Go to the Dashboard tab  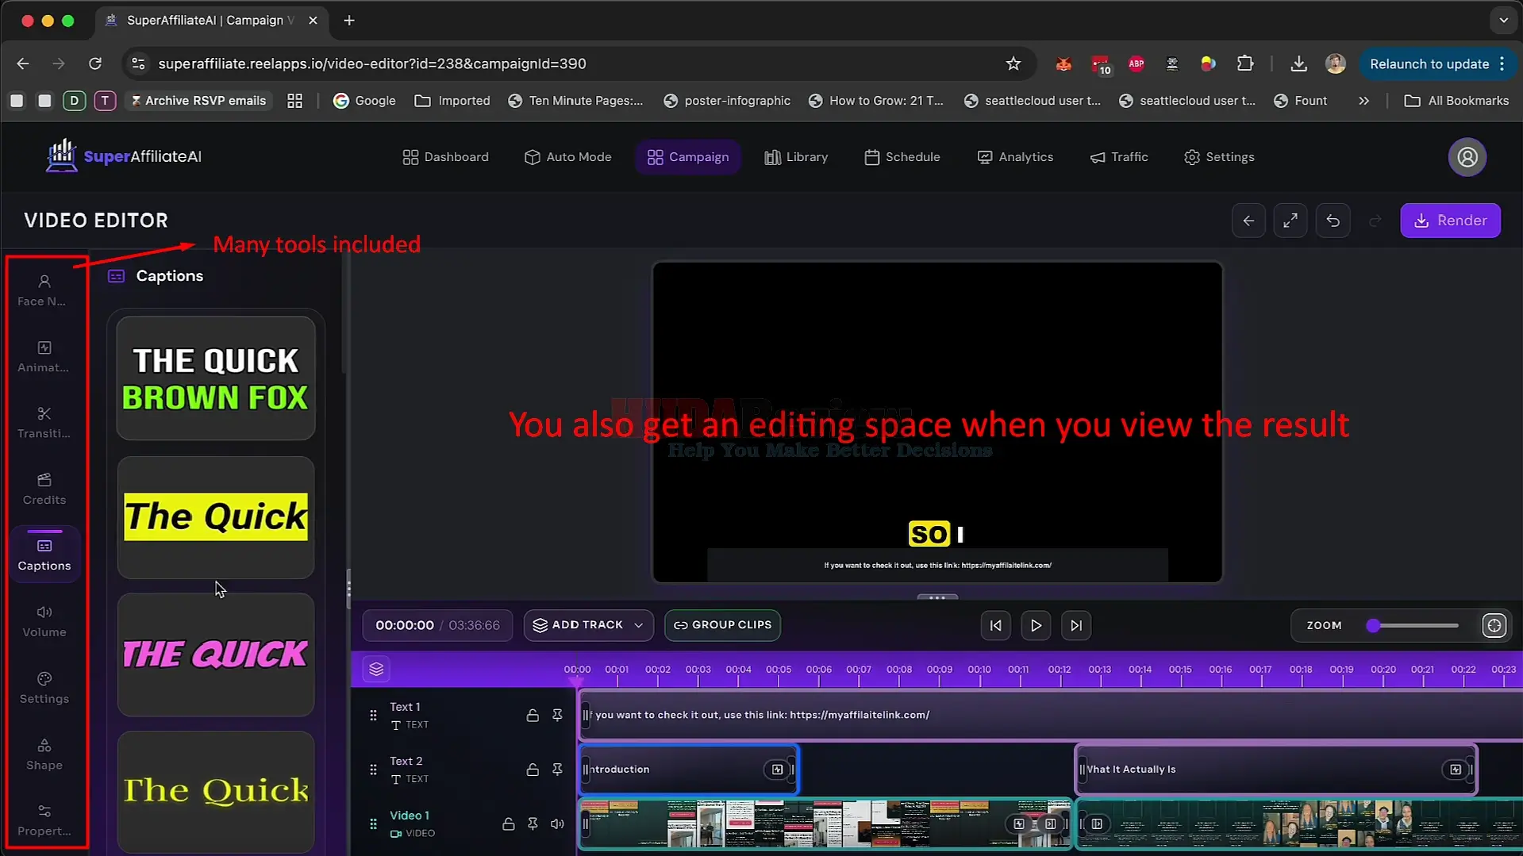click(445, 157)
